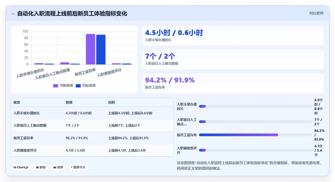Click the icon in the 进度 chip
The height and width of the screenshot is (182, 335).
point(55,167)
